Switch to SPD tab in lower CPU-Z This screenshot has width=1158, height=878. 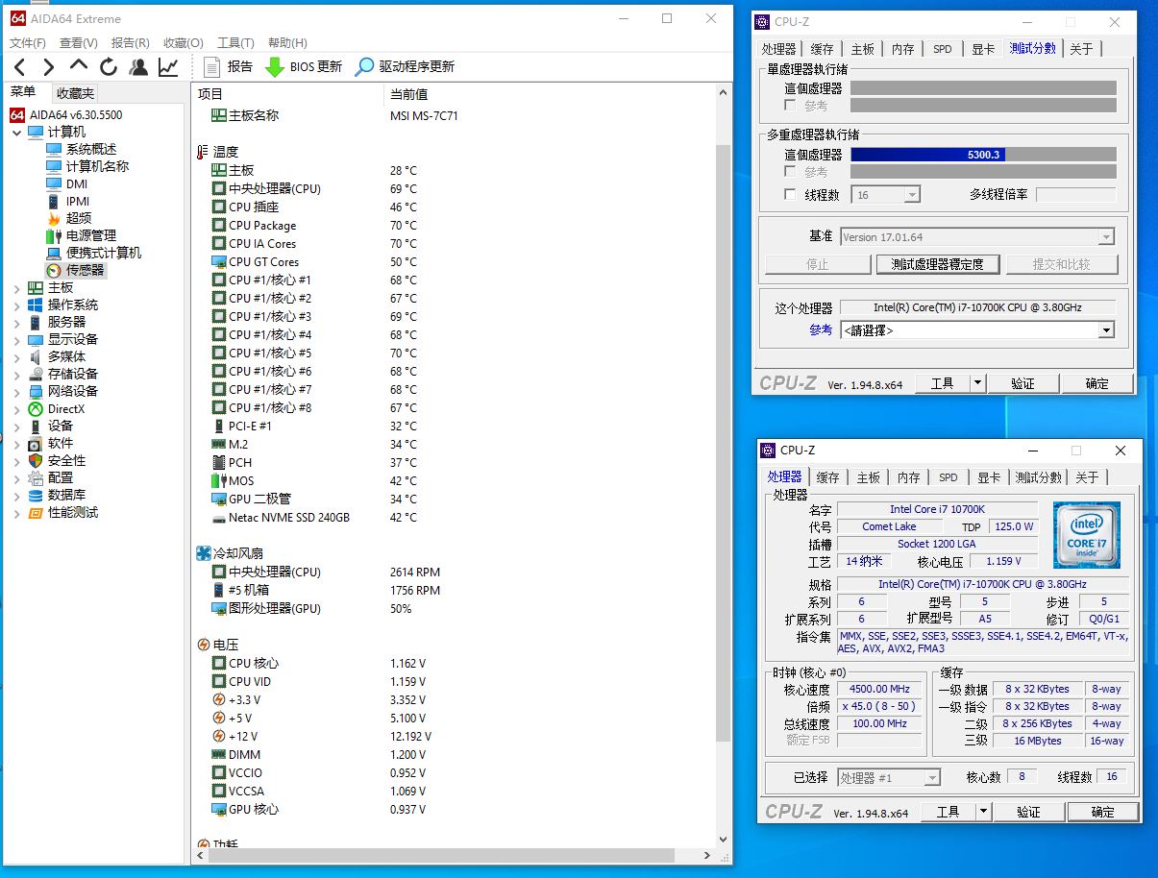pyautogui.click(x=949, y=477)
